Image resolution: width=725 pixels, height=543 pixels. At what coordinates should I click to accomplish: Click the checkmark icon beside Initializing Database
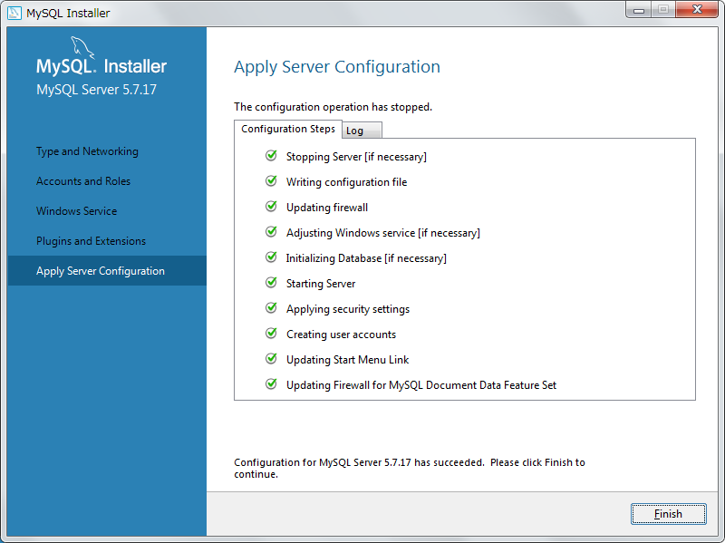271,257
